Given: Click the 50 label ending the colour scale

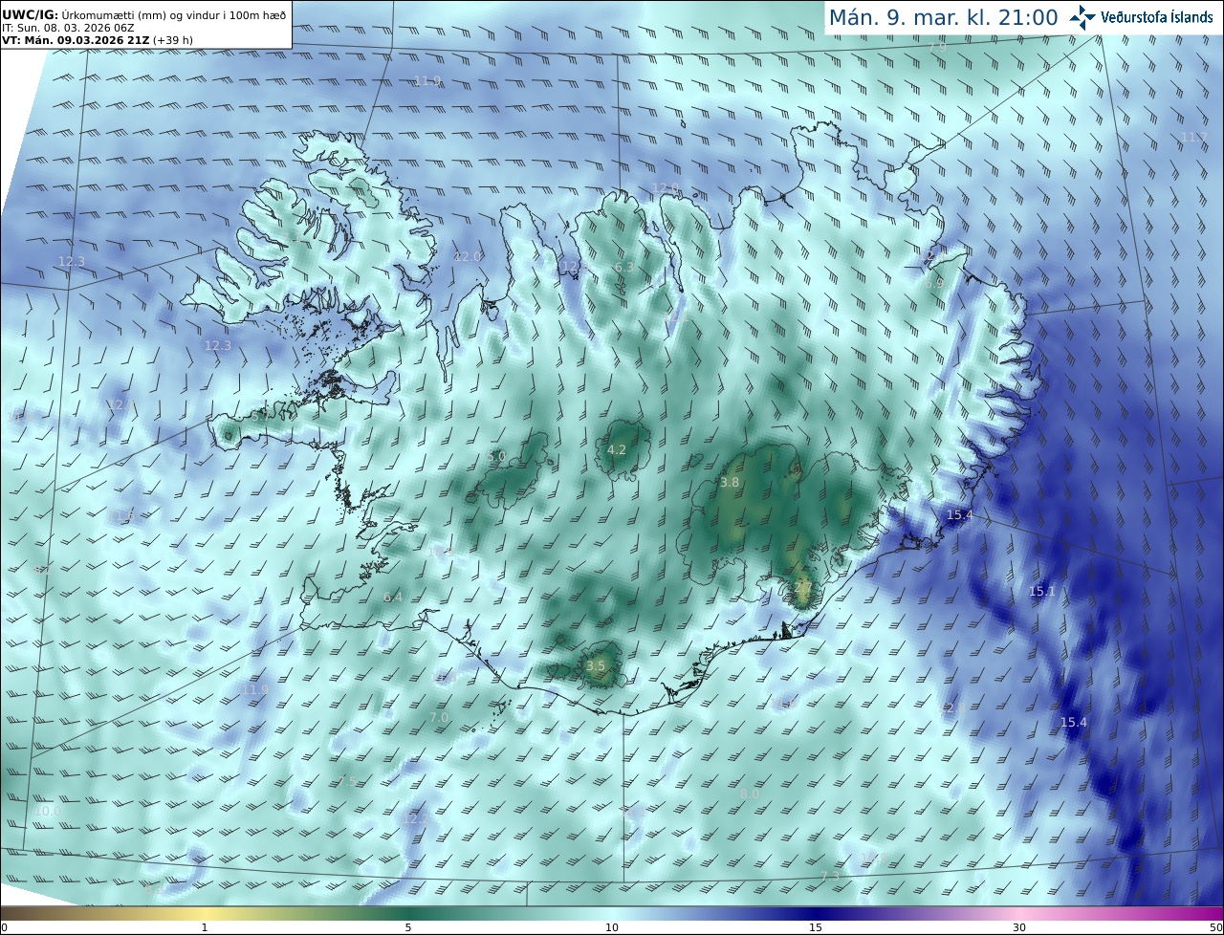Looking at the screenshot, I should click(x=1215, y=927).
